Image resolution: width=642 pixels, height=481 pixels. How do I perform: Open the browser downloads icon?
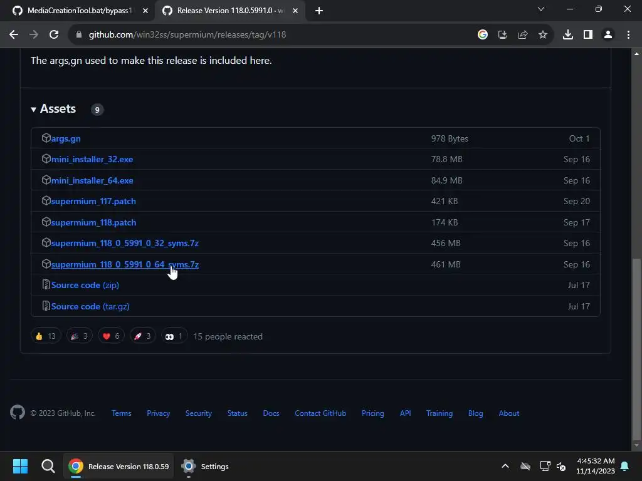pos(567,35)
